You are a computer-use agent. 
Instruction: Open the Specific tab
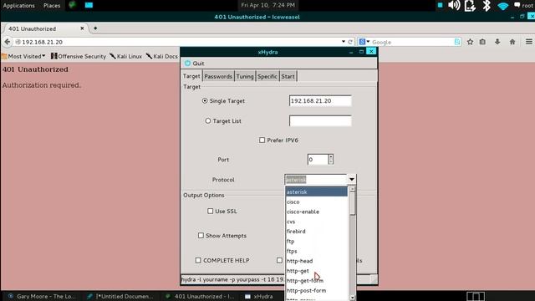click(267, 76)
